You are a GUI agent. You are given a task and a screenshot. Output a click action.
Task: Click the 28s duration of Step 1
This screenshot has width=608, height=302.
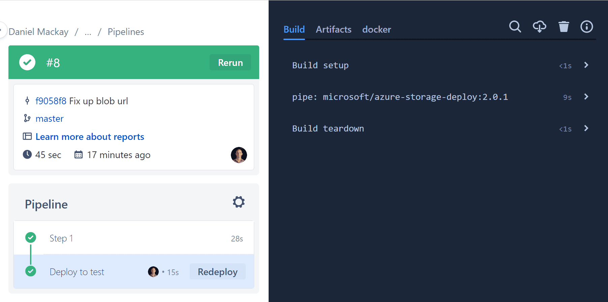pyautogui.click(x=237, y=239)
